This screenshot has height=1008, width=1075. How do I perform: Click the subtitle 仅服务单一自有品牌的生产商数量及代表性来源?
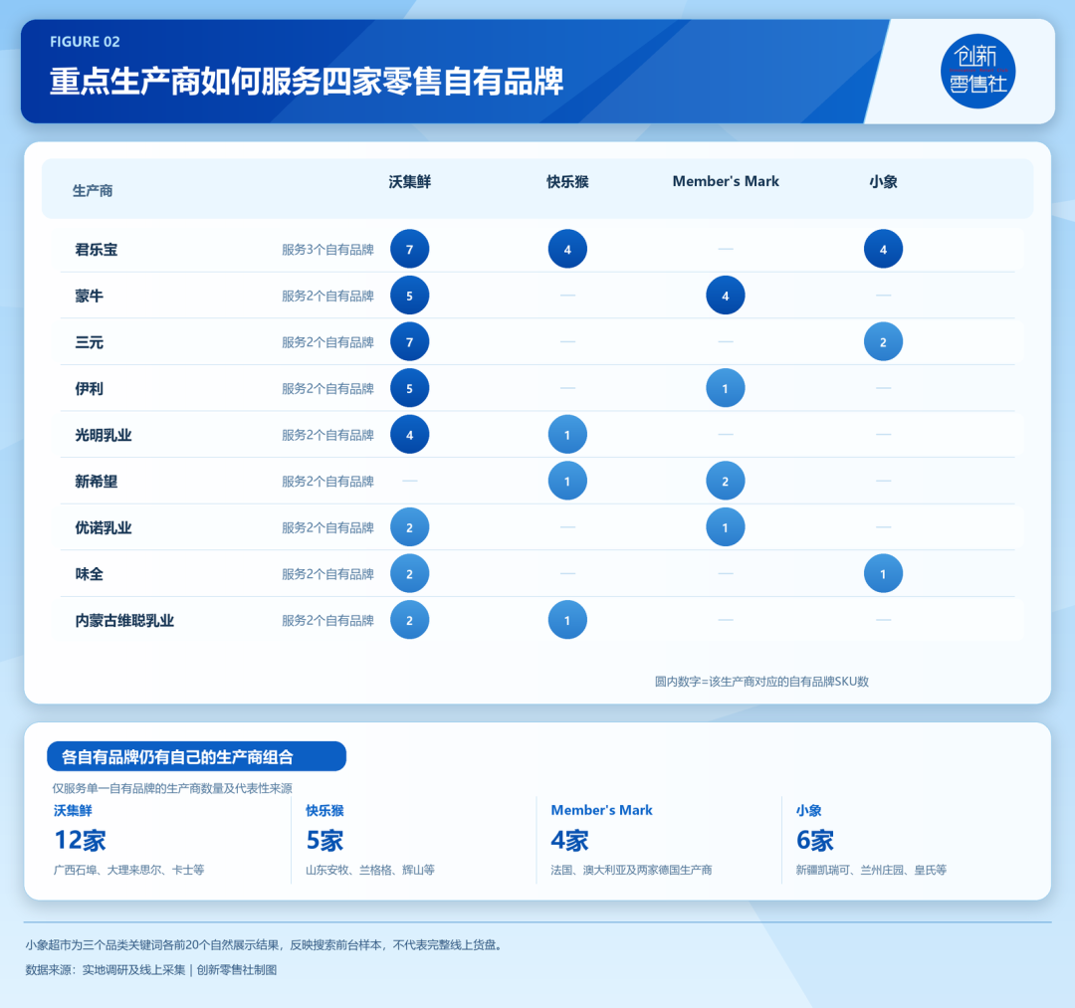pos(173,788)
